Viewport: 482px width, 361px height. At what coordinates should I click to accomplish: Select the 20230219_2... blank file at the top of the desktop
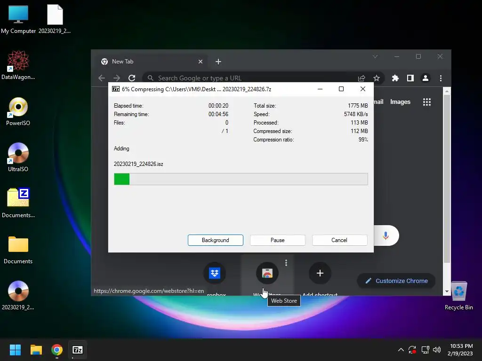point(55,19)
